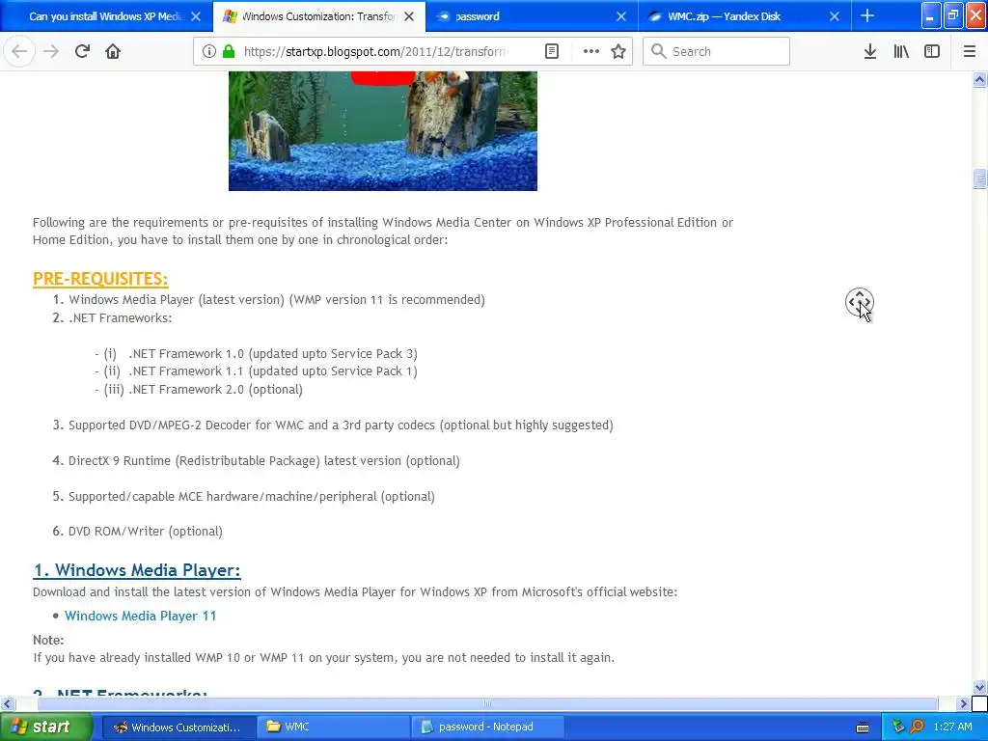
Task: Click 'Supported/capable MCE hardware' list item
Action: click(252, 497)
